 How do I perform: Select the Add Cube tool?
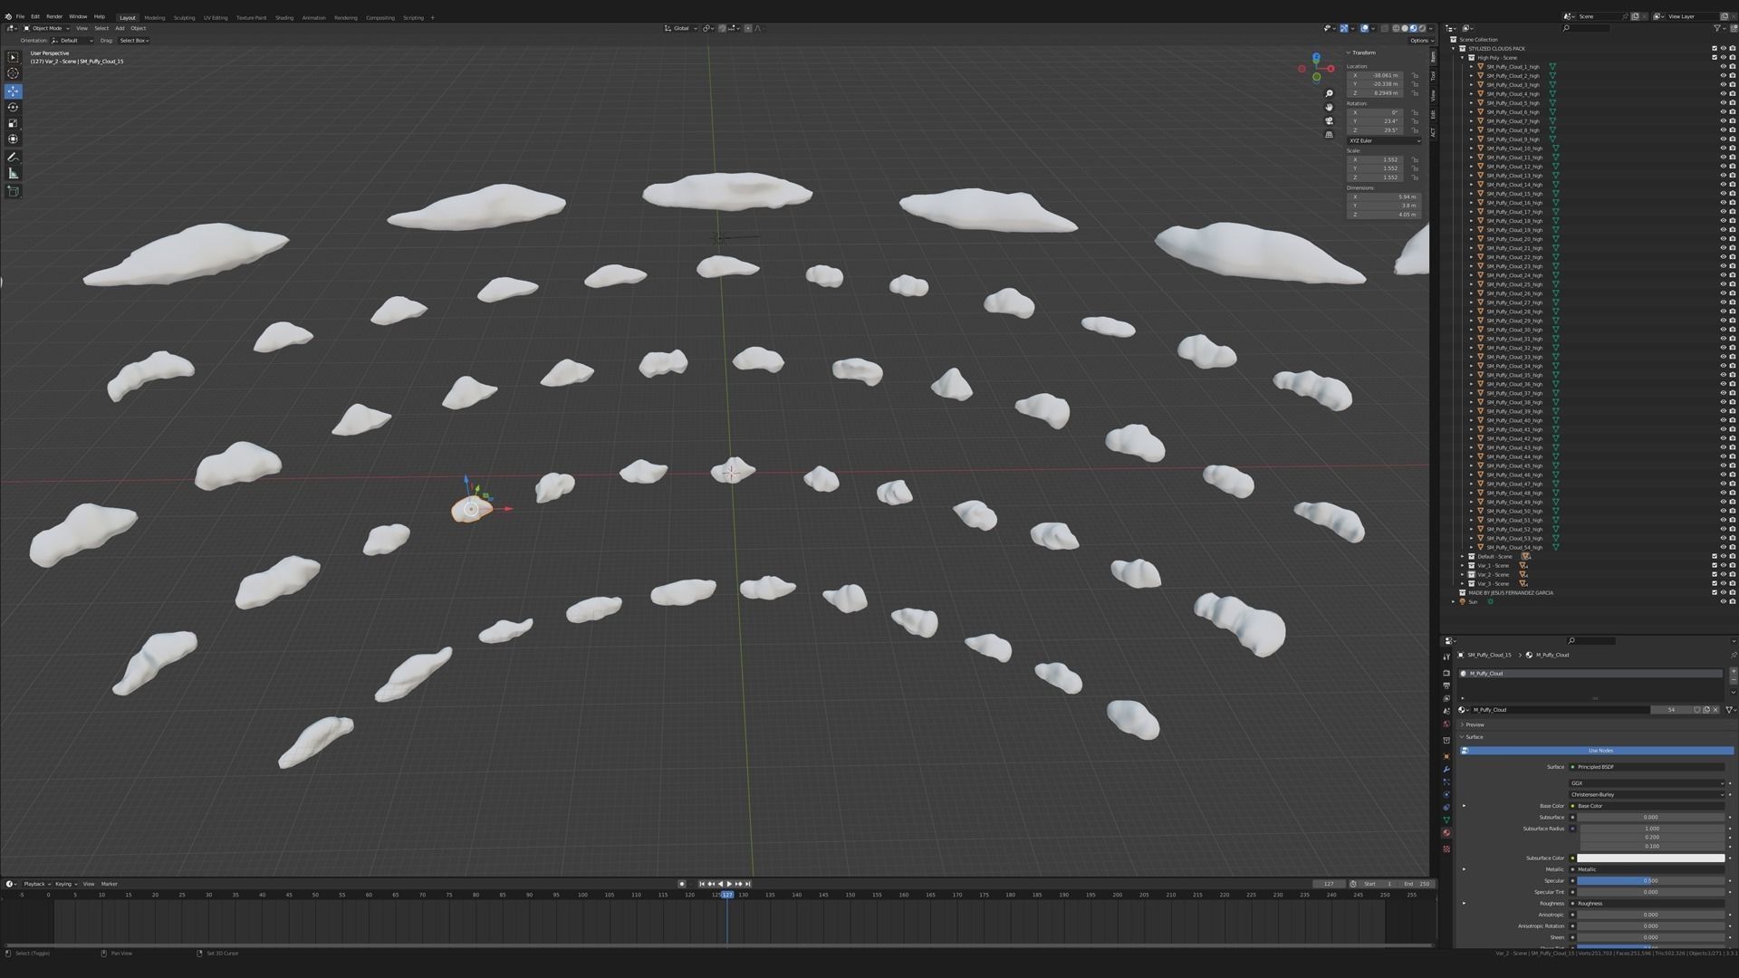coord(13,191)
